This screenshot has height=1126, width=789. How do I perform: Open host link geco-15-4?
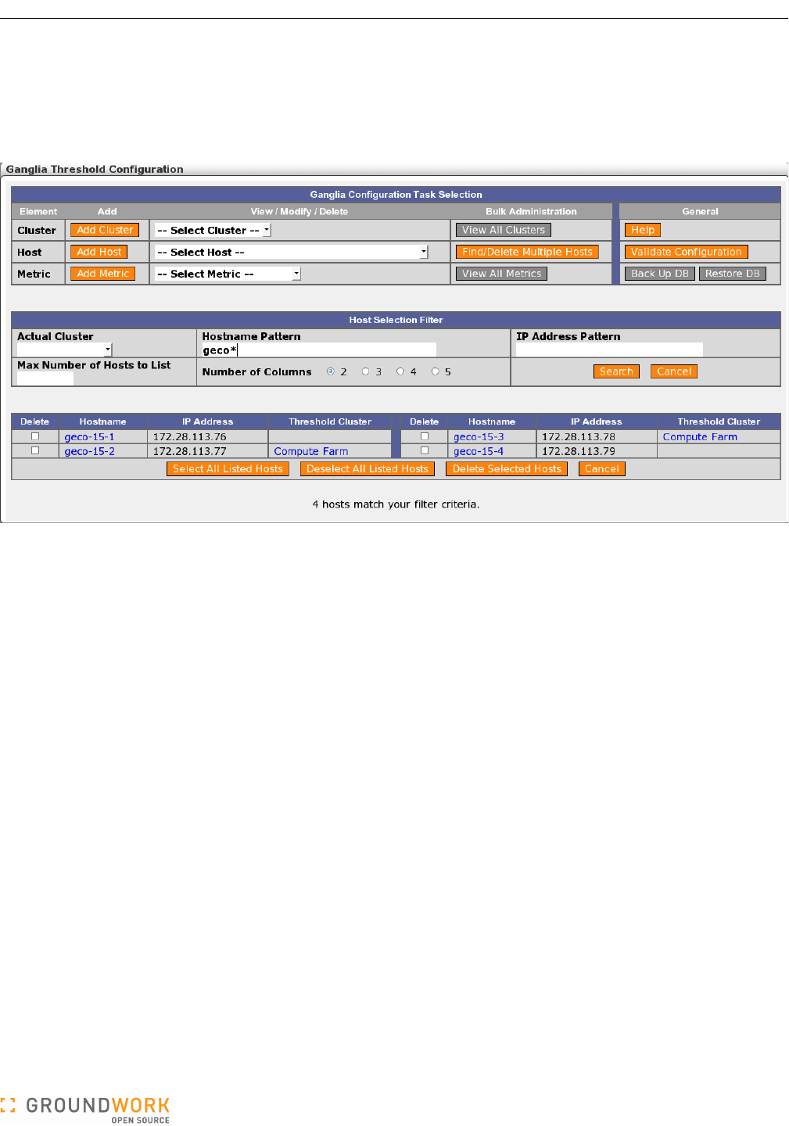tap(479, 451)
